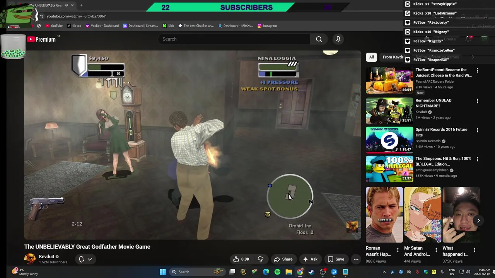Show next Shorts with arrow button
The height and width of the screenshot is (278, 495).
tap(478, 221)
